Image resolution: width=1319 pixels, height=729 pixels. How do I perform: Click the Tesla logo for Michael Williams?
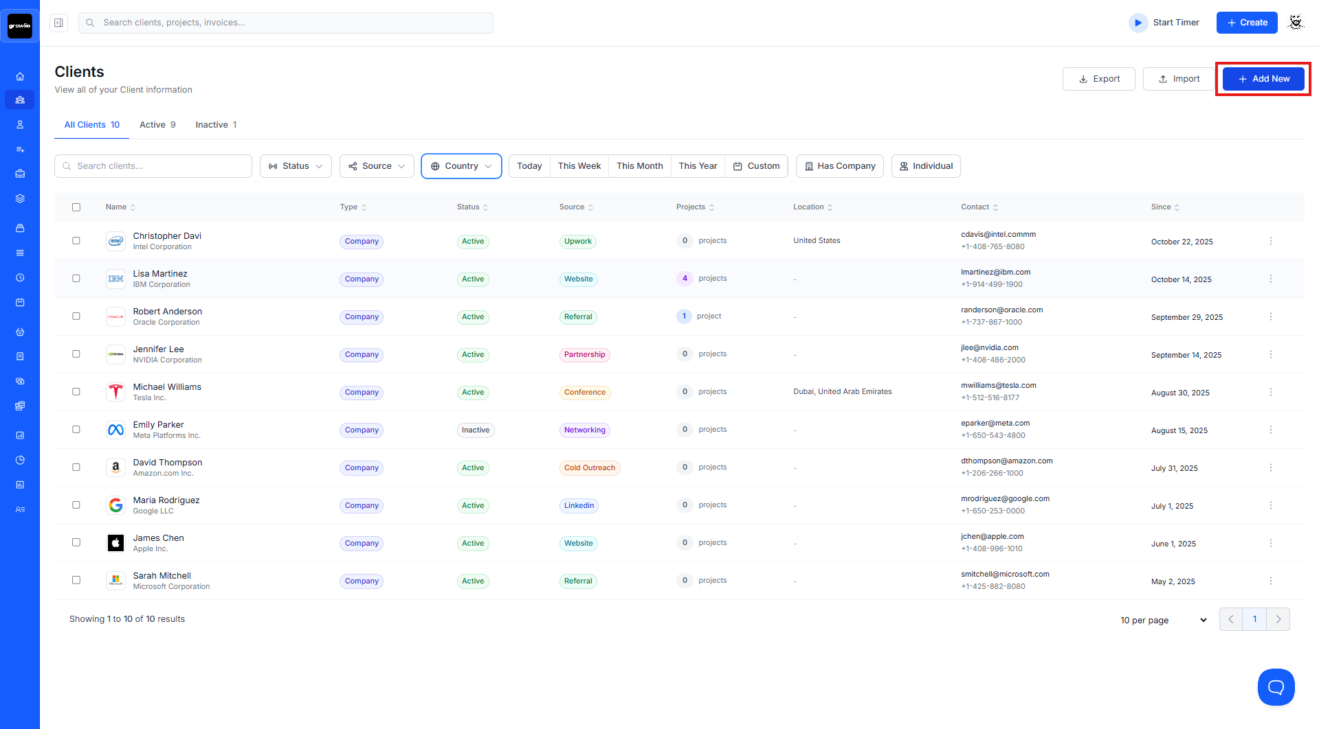[115, 392]
